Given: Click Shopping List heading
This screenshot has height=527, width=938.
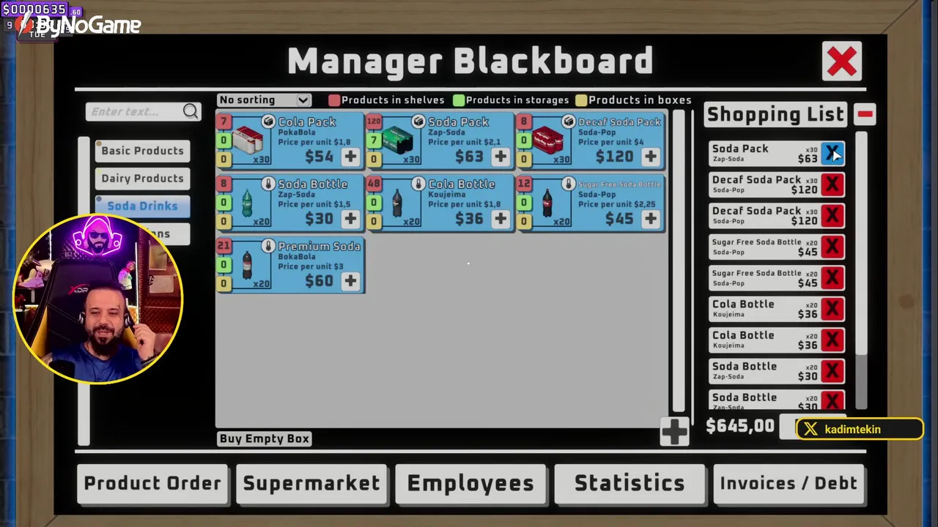Looking at the screenshot, I should 775,114.
